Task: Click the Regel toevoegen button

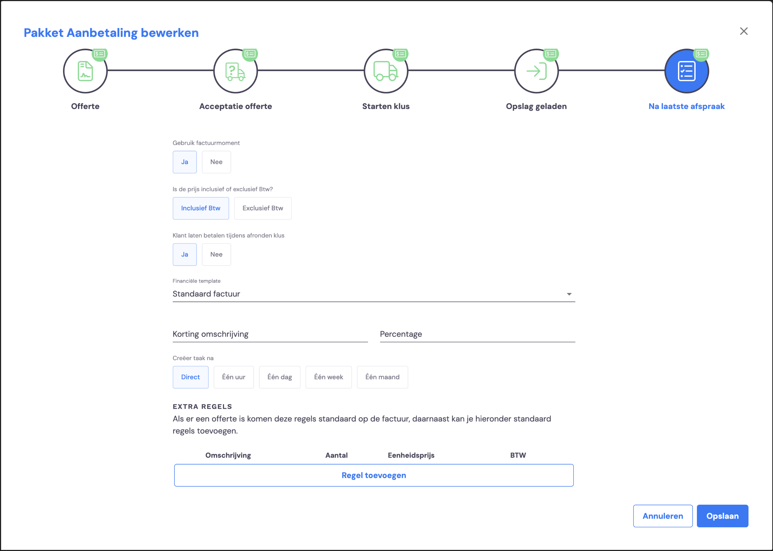Action: pos(374,475)
